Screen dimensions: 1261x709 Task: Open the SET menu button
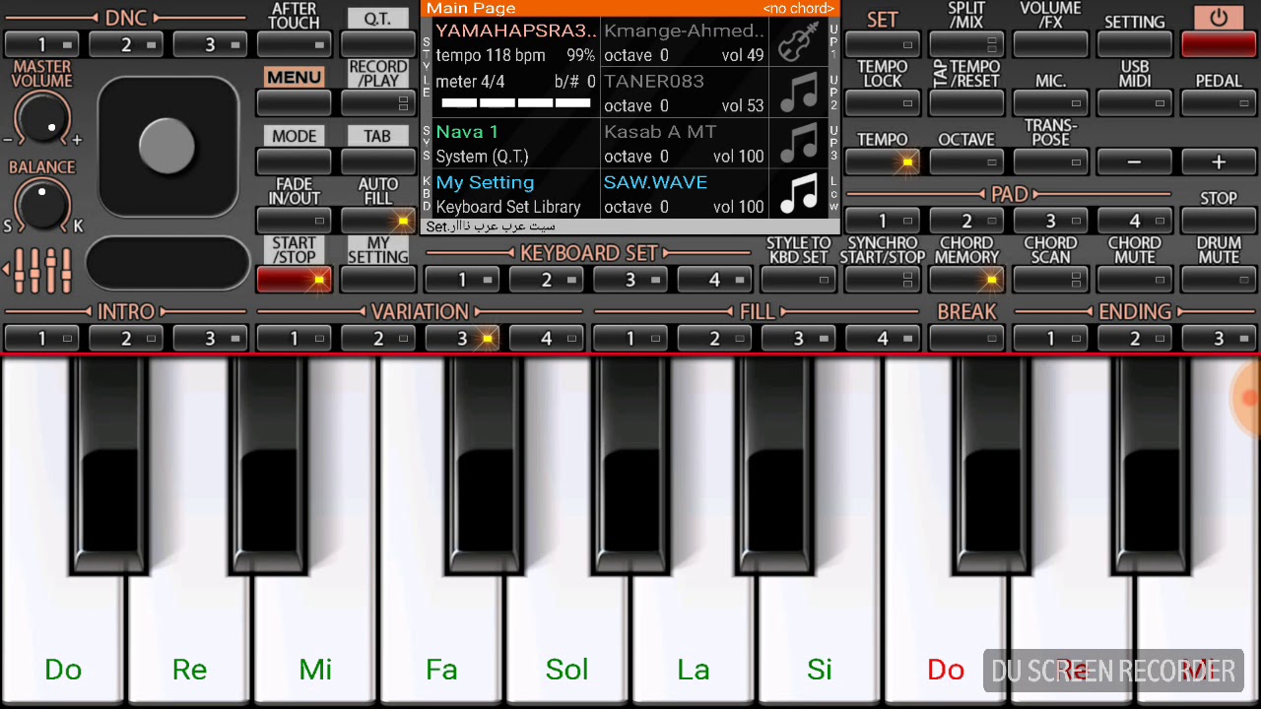(x=882, y=43)
